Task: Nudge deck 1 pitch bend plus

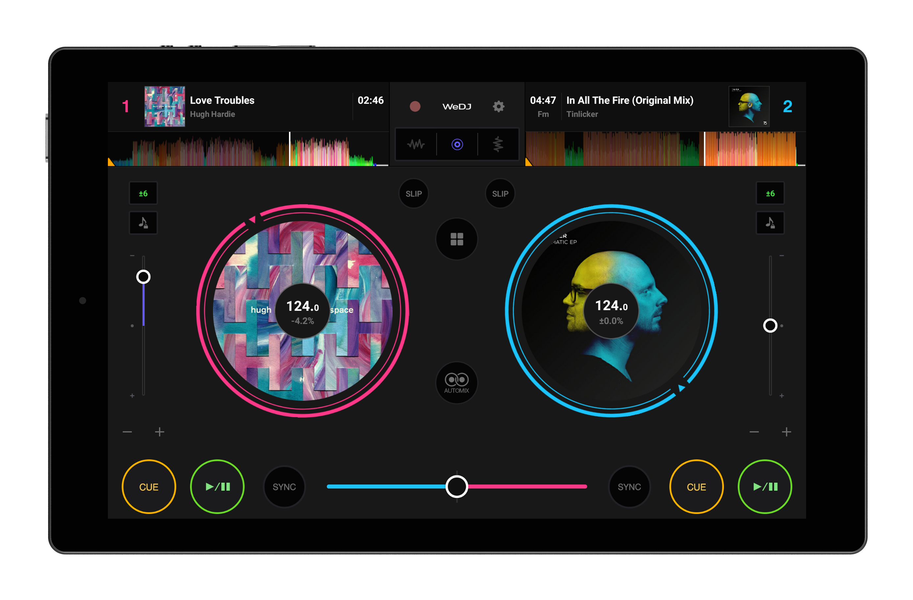Action: pos(160,432)
